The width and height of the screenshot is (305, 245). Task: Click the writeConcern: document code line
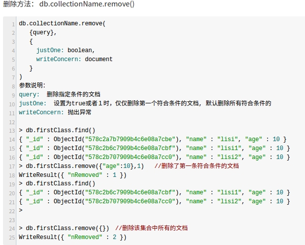(x=75, y=59)
